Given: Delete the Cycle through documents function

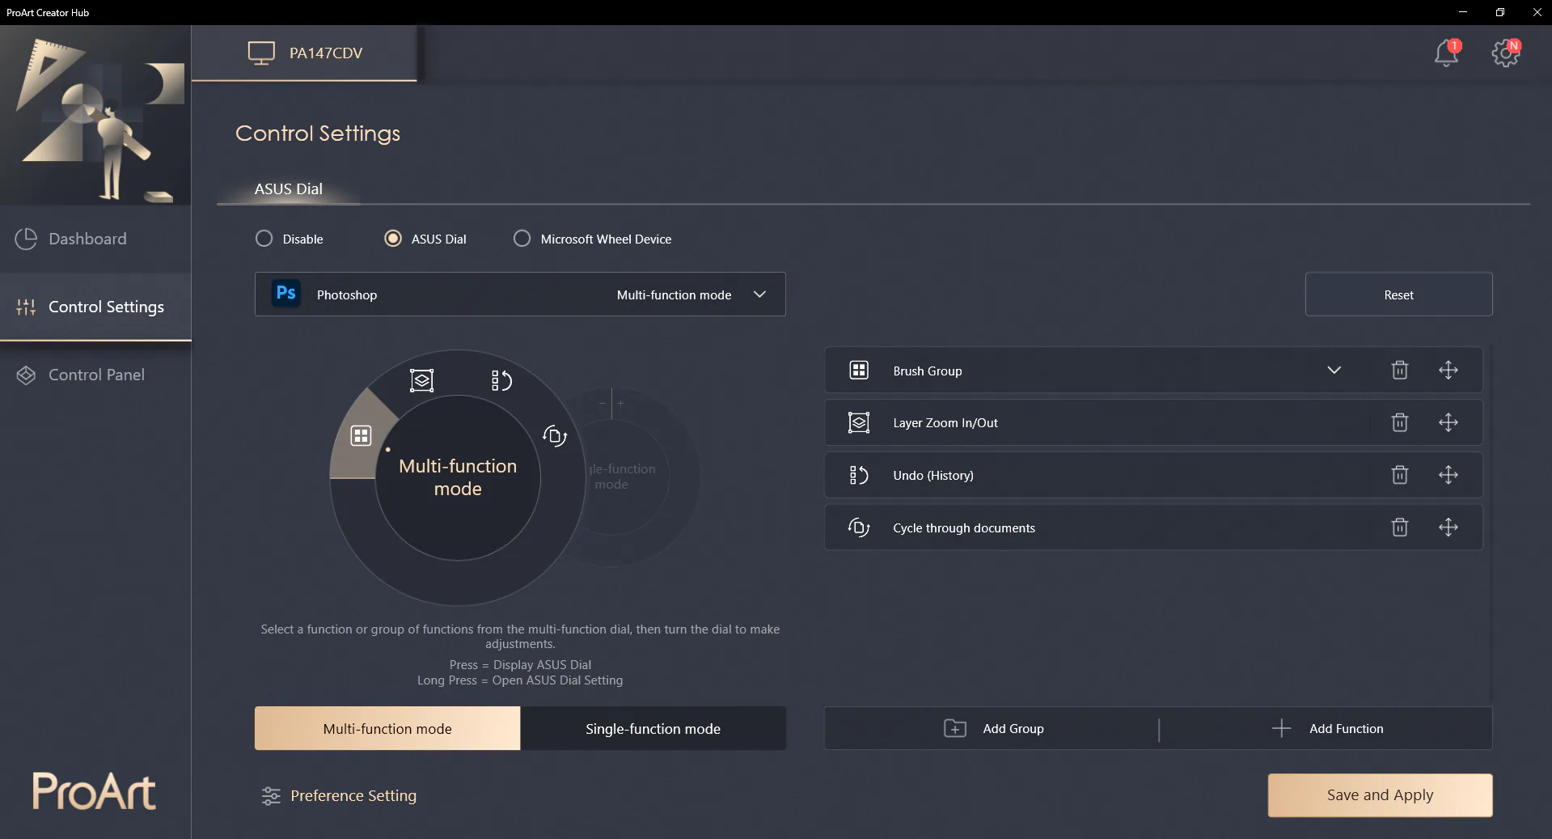Looking at the screenshot, I should 1400,528.
